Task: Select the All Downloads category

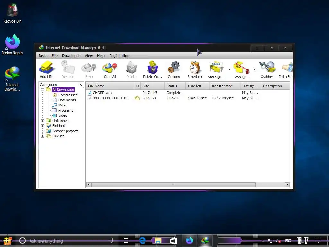Action: point(63,90)
